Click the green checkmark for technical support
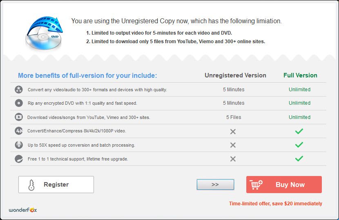 click(x=299, y=158)
